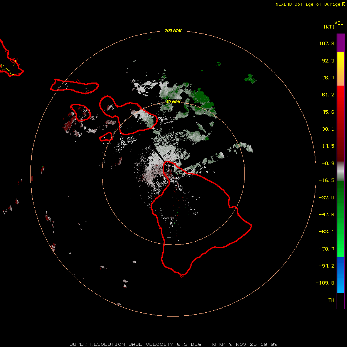Click the 92.3 legend value
The image size is (347, 347).
pos(328,61)
